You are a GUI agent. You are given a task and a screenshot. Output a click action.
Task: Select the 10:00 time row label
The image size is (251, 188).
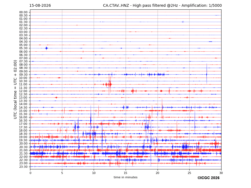click(23, 78)
